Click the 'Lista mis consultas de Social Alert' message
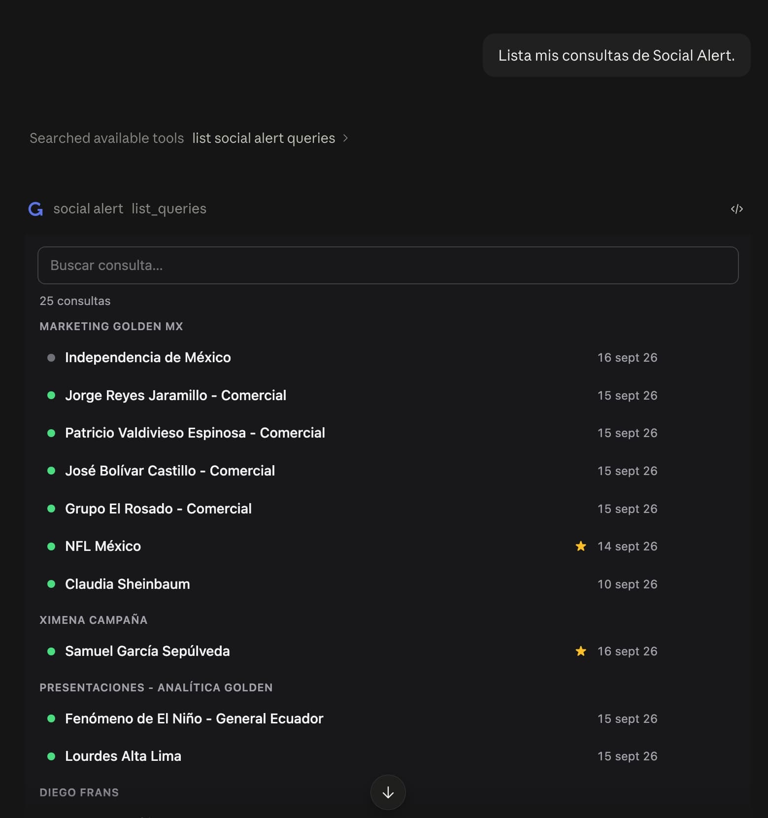 [x=616, y=55]
